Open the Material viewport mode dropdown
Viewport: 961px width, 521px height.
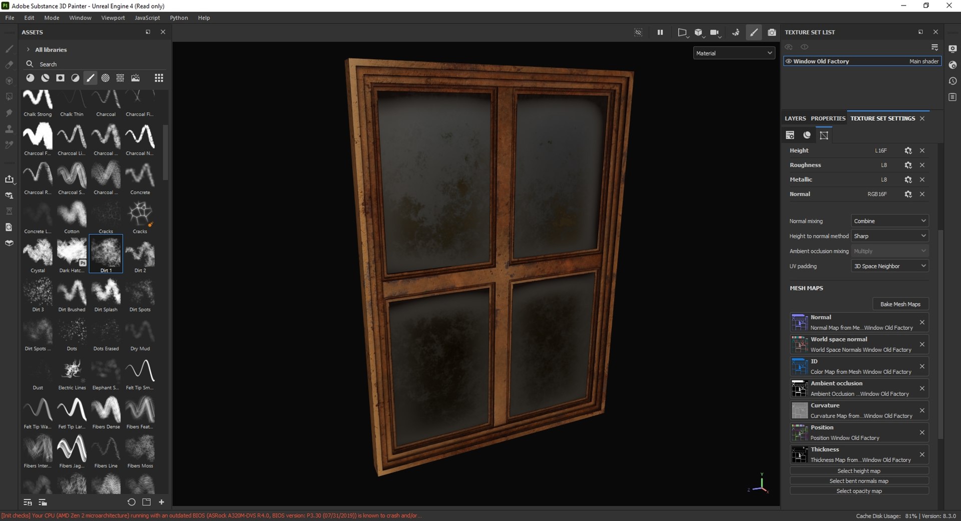[734, 53]
